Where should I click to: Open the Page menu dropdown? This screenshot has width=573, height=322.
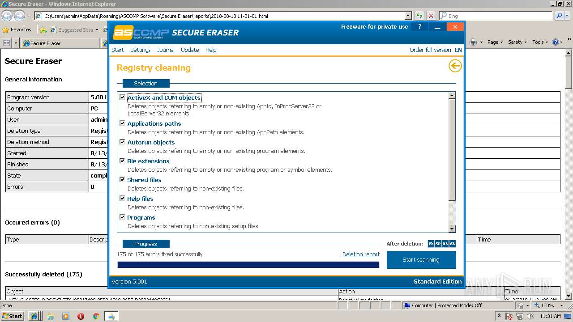click(495, 42)
